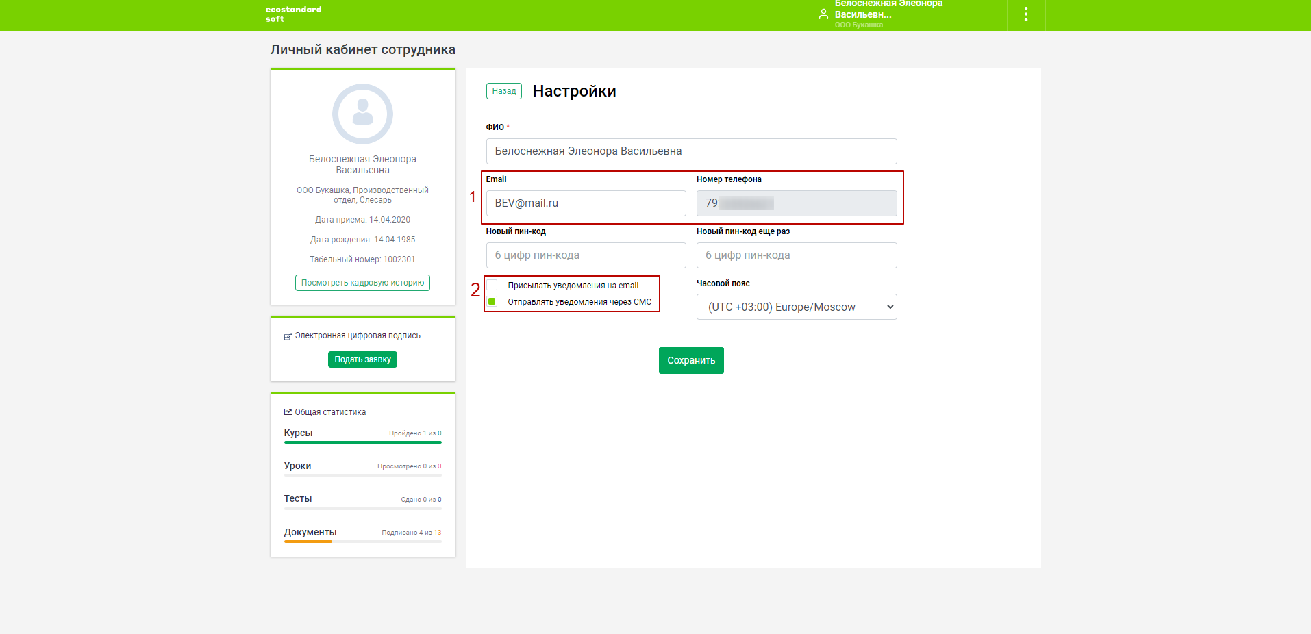1311x634 pixels.
Task: Click the Настройки page title
Action: (x=574, y=91)
